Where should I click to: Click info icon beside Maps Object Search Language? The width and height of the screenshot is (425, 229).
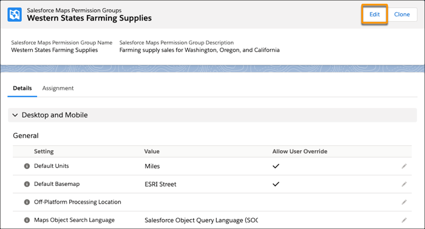pyautogui.click(x=27, y=220)
